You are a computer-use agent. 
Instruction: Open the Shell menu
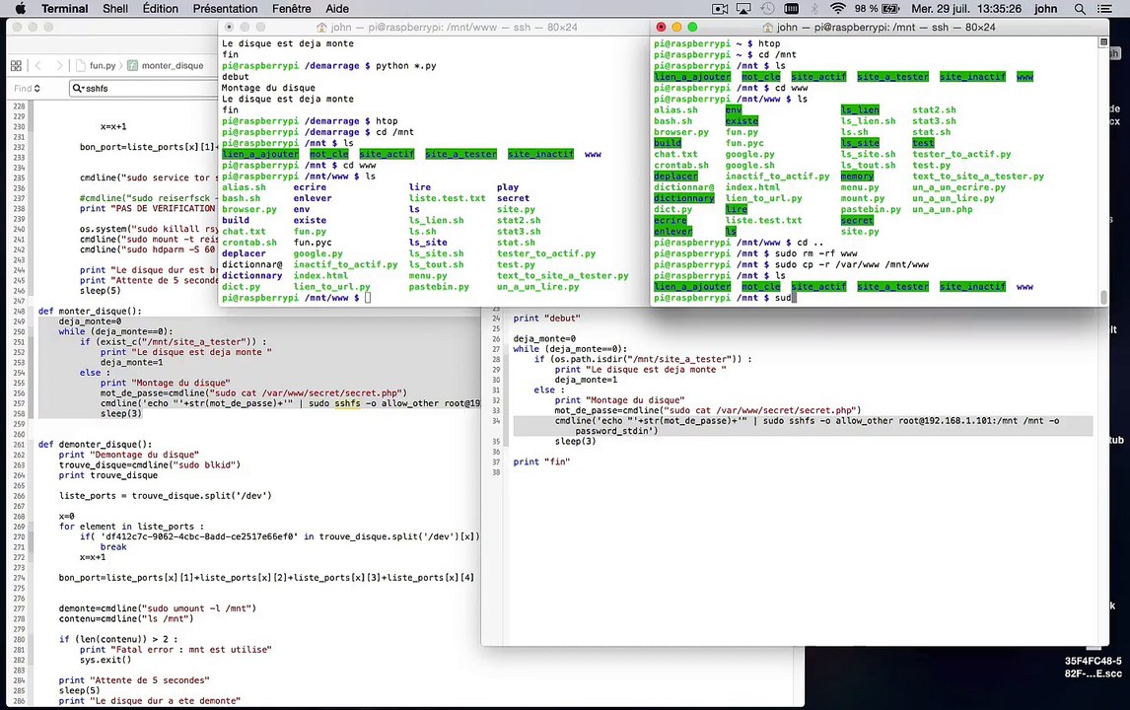pos(114,9)
